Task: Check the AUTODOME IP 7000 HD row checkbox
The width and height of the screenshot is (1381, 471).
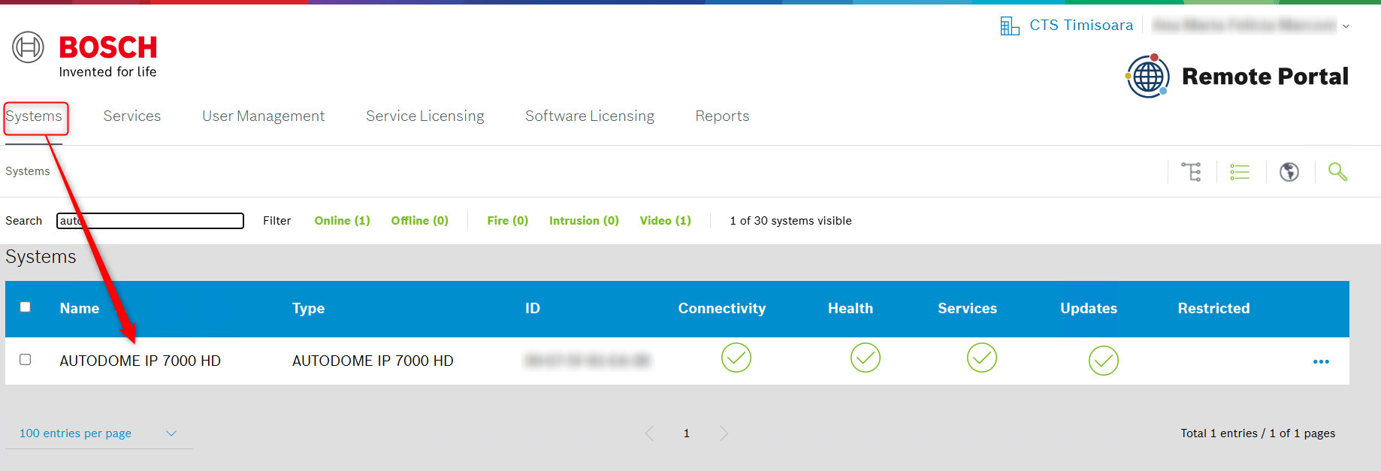Action: click(x=26, y=360)
